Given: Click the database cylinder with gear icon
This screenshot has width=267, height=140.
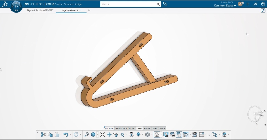Looking at the screenshot, I should [x=157, y=134].
